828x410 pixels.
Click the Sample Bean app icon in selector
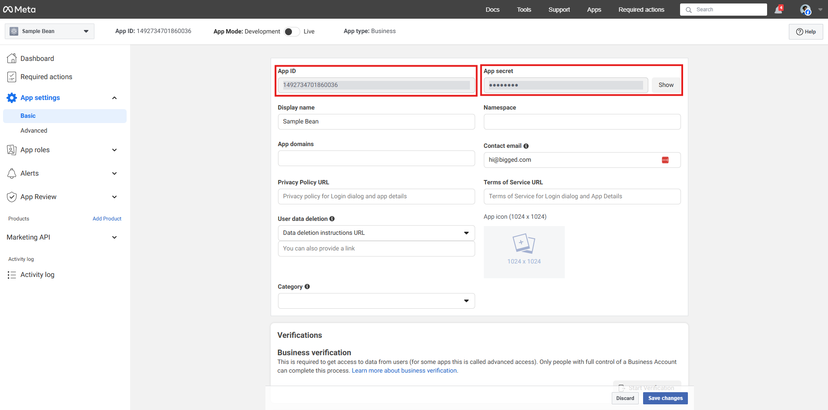[x=14, y=31]
